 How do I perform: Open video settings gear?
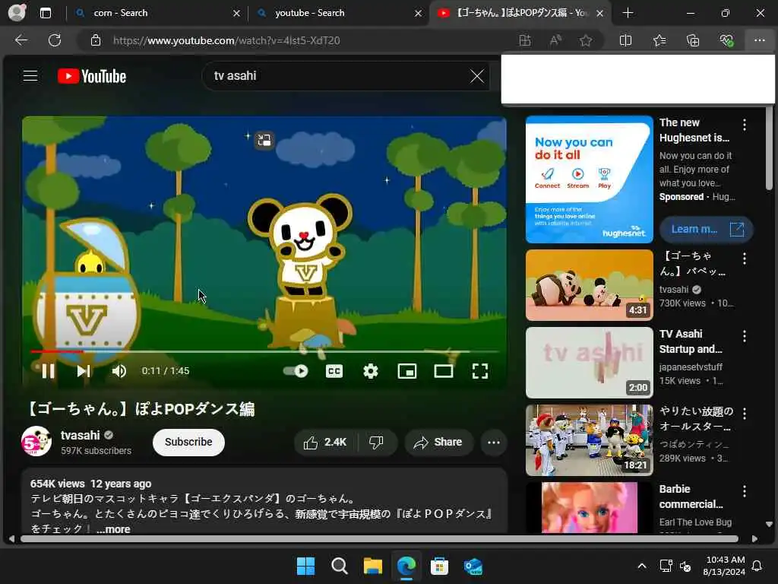[x=371, y=371]
